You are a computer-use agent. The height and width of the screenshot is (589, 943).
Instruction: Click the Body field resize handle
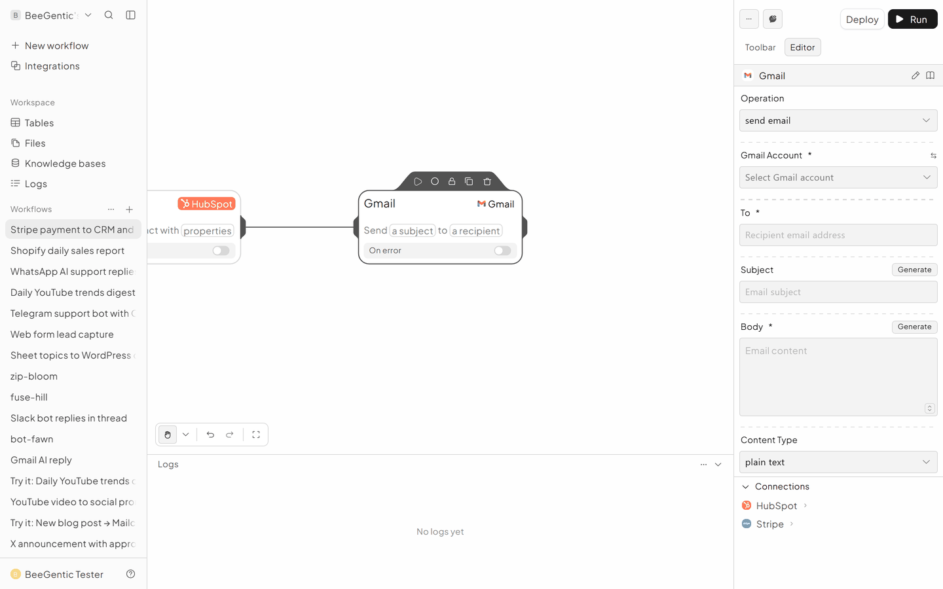point(929,408)
